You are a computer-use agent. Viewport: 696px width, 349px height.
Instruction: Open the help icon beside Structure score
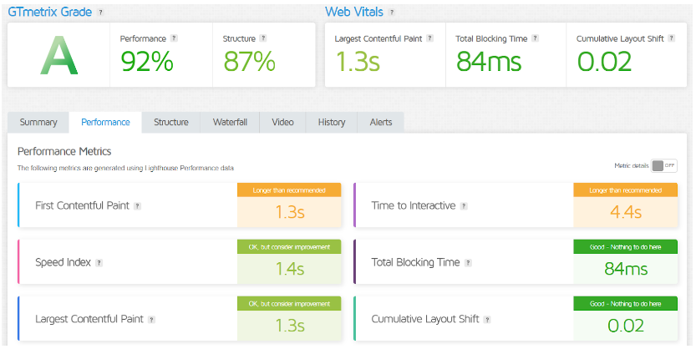(263, 38)
